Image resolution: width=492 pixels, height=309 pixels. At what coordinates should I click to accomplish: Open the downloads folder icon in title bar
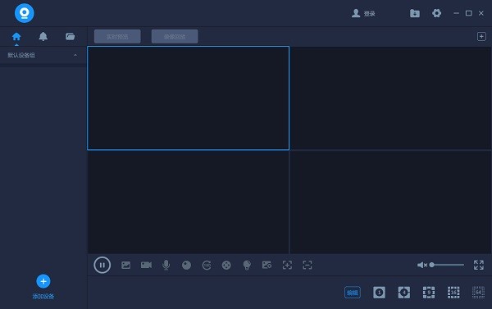[415, 13]
